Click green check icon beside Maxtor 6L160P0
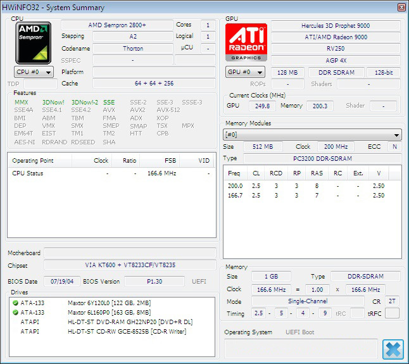409x364 pixels. (x=15, y=312)
